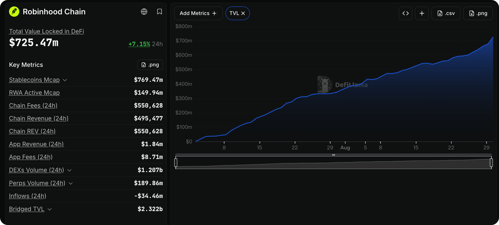Expand the Perps Volume (24h) row
499x225 pixels.
click(x=71, y=183)
